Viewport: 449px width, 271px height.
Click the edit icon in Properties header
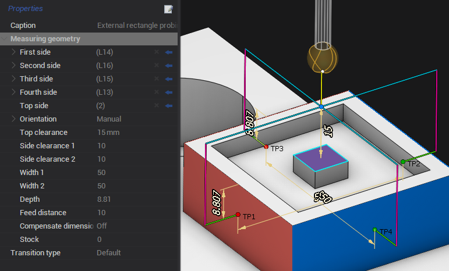click(169, 9)
